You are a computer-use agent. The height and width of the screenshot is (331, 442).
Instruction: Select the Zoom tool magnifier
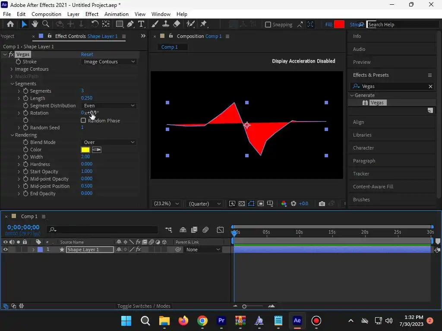tap(46, 24)
